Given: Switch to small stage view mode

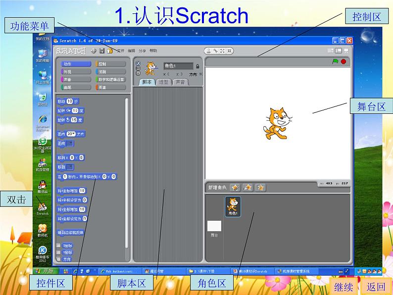Looking at the screenshot, I should point(331,50).
